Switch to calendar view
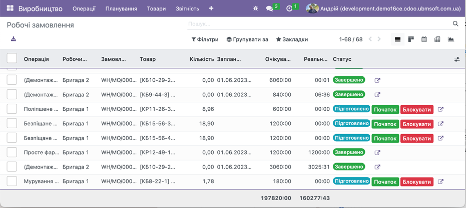466x208 pixels. click(424, 39)
